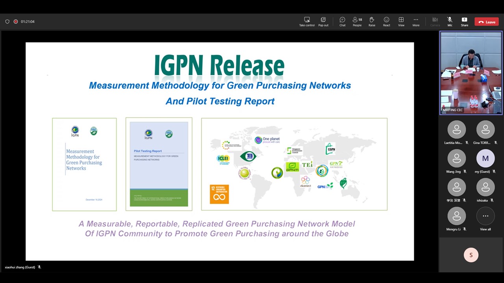The image size is (504, 283).
Task: Raise your hand in the meeting
Action: [x=372, y=22]
